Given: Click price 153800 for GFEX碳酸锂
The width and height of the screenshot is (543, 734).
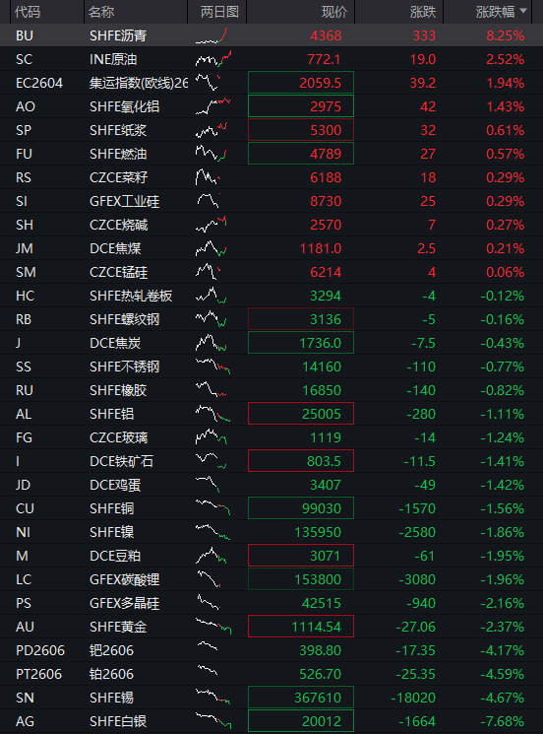Looking at the screenshot, I should click(301, 579).
